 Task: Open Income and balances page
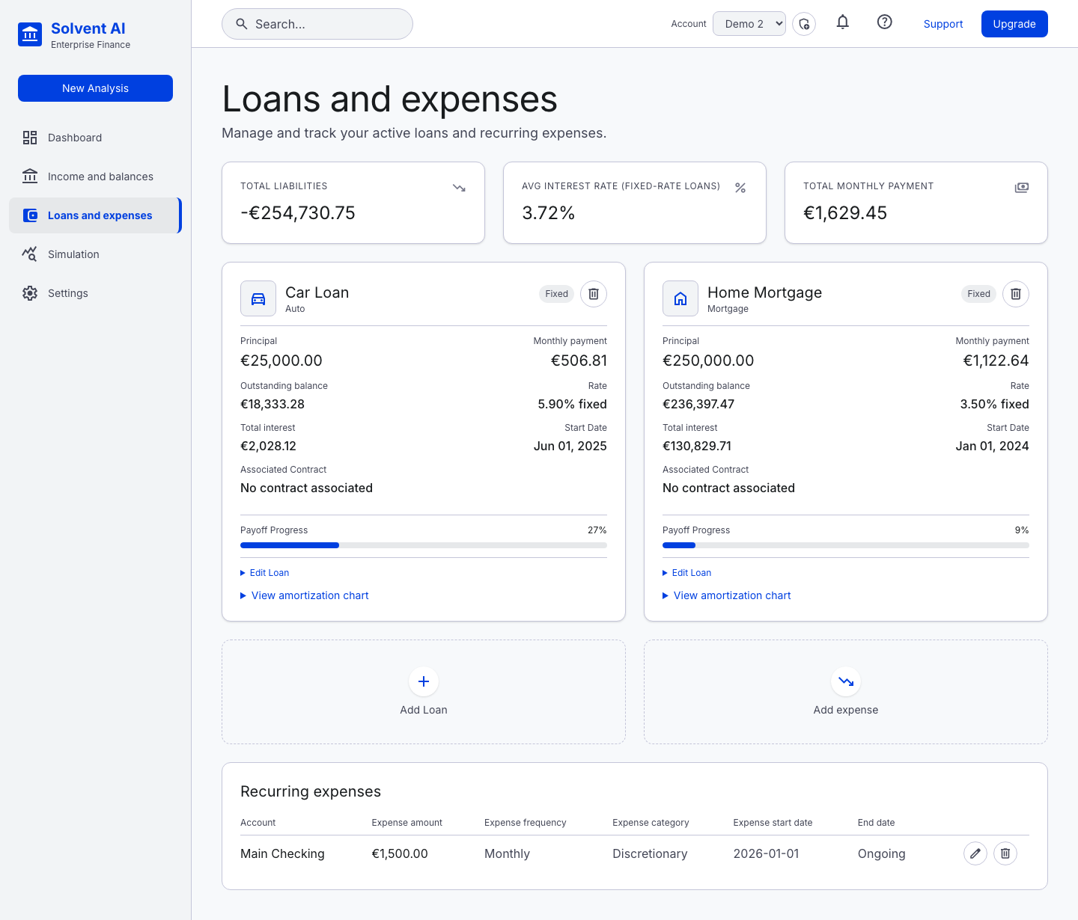click(95, 177)
